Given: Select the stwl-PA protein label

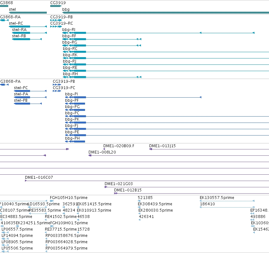Looking at the screenshot, I should pos(21,94).
